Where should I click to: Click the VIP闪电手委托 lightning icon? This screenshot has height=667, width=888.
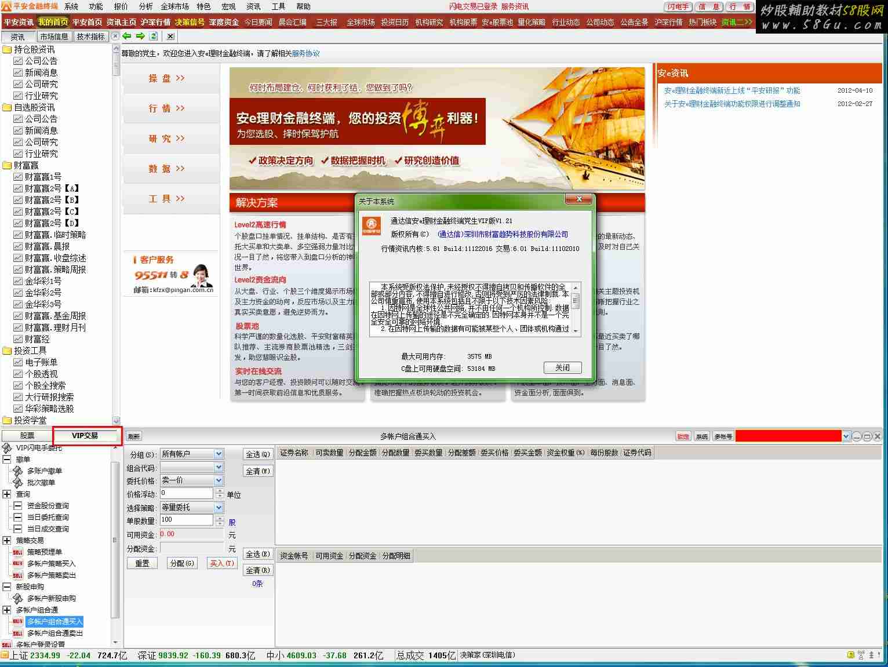7,448
